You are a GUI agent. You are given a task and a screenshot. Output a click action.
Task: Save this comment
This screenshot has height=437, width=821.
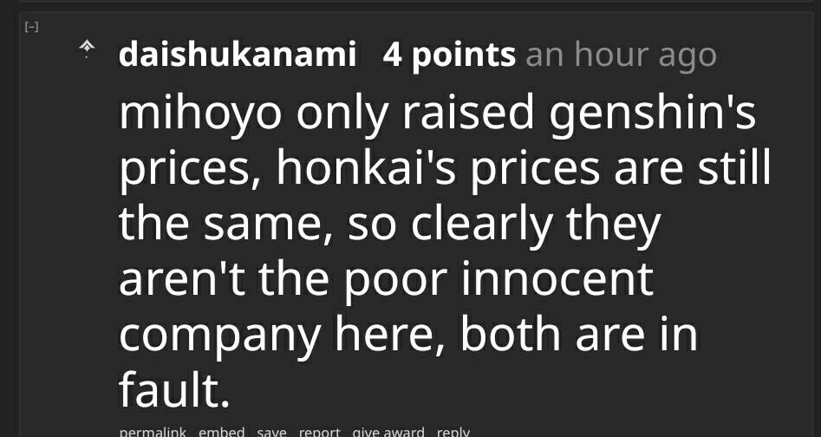pos(271,431)
